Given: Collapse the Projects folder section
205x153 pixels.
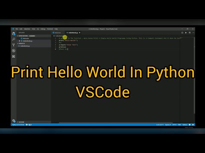Looking at the screenshot, I should tap(34, 43).
